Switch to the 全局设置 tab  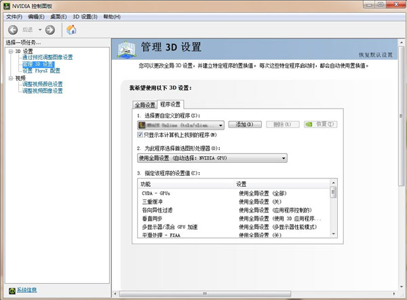145,105
